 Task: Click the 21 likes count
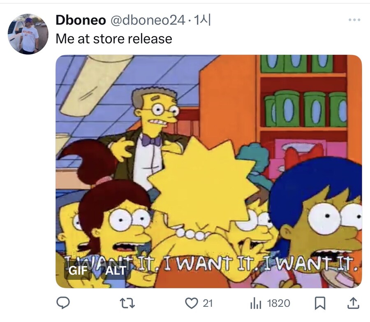(x=208, y=303)
